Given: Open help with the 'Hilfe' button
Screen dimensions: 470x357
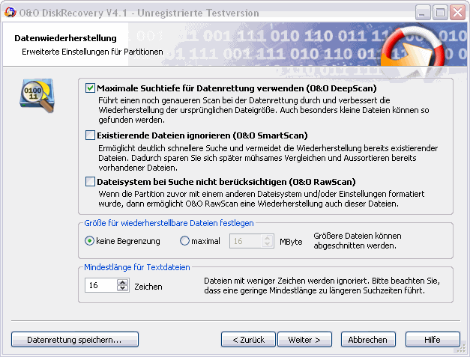Looking at the screenshot, I should (433, 340).
